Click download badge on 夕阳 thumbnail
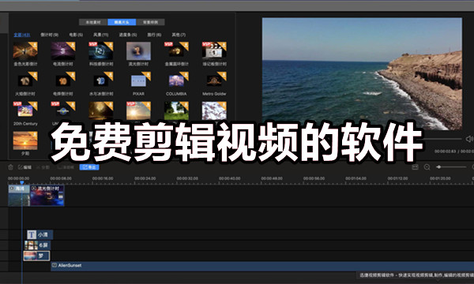 (x=34, y=135)
